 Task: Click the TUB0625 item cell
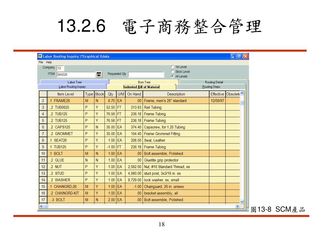pyautogui.click(x=66, y=107)
